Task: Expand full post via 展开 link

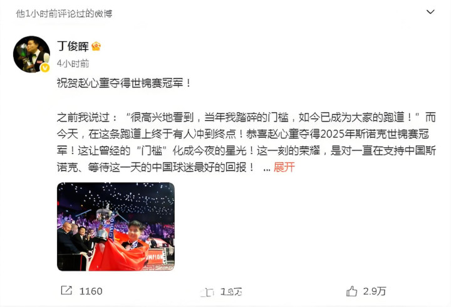Action: click(284, 167)
